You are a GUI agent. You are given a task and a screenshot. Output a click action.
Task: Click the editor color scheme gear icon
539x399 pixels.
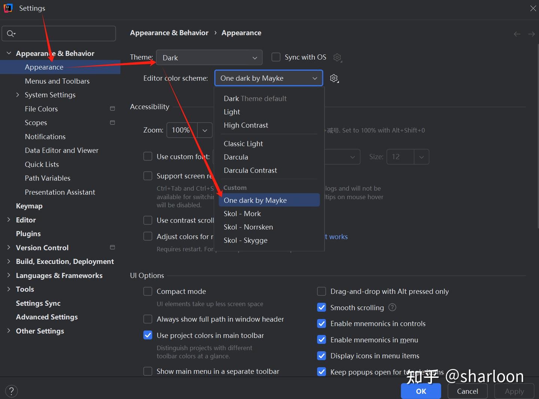334,78
